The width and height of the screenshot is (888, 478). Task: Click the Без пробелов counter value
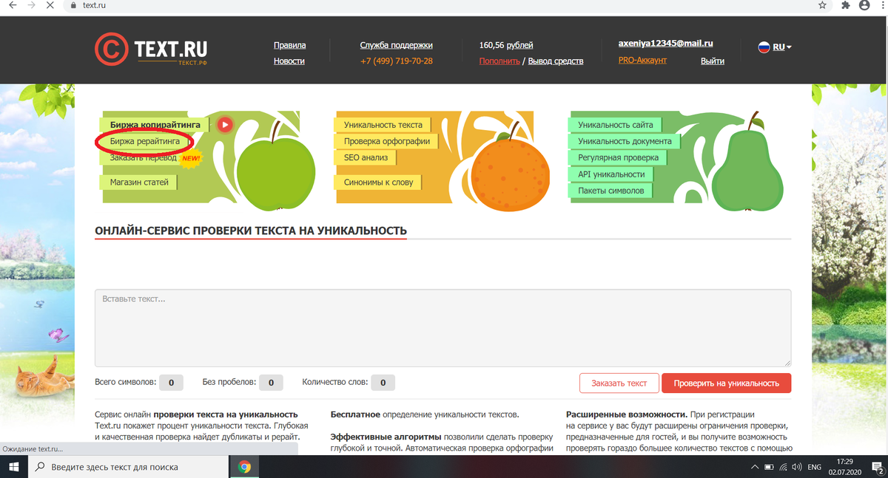271,383
